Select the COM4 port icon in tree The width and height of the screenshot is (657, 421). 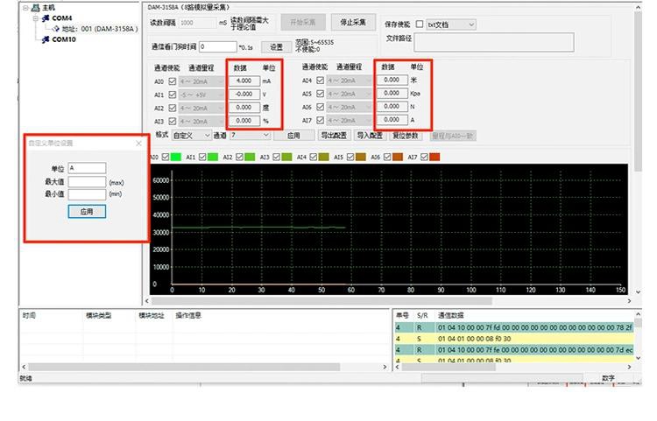point(45,18)
